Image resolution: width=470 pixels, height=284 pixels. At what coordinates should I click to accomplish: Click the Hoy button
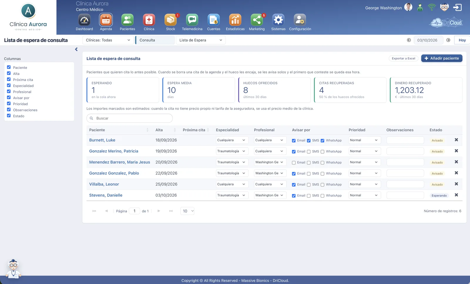[462, 40]
